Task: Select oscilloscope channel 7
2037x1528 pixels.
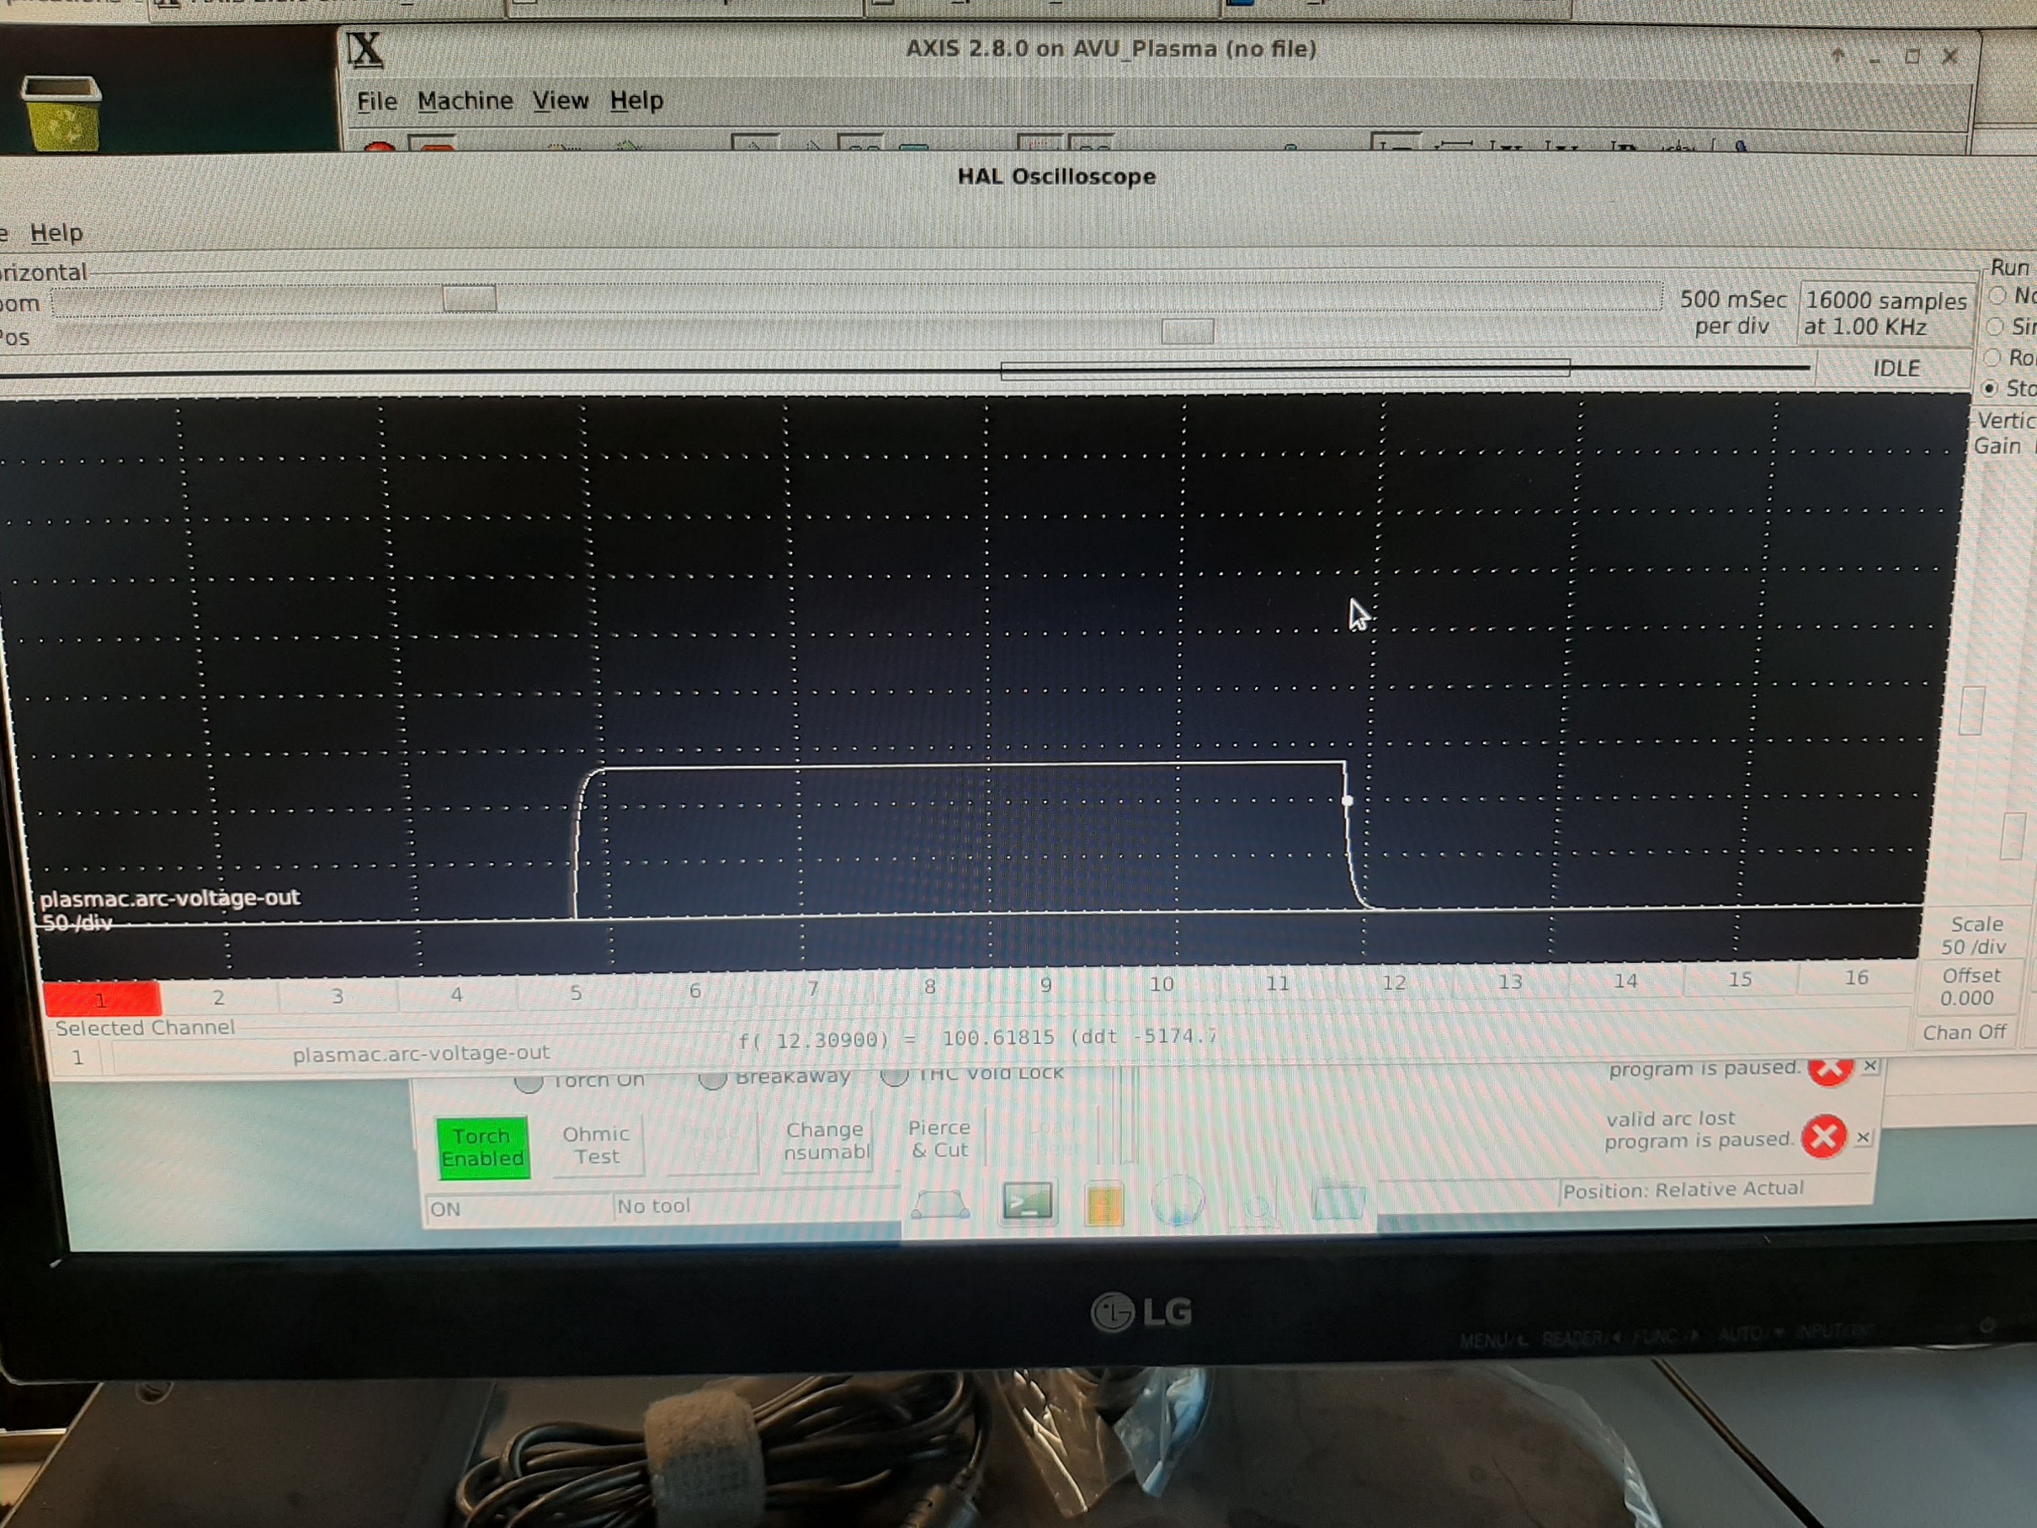Action: click(x=812, y=989)
